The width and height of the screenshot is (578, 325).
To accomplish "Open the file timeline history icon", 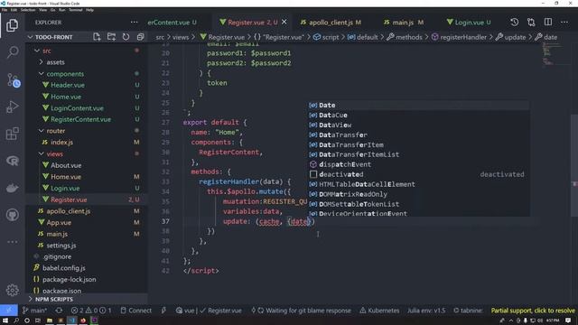I will [514, 22].
